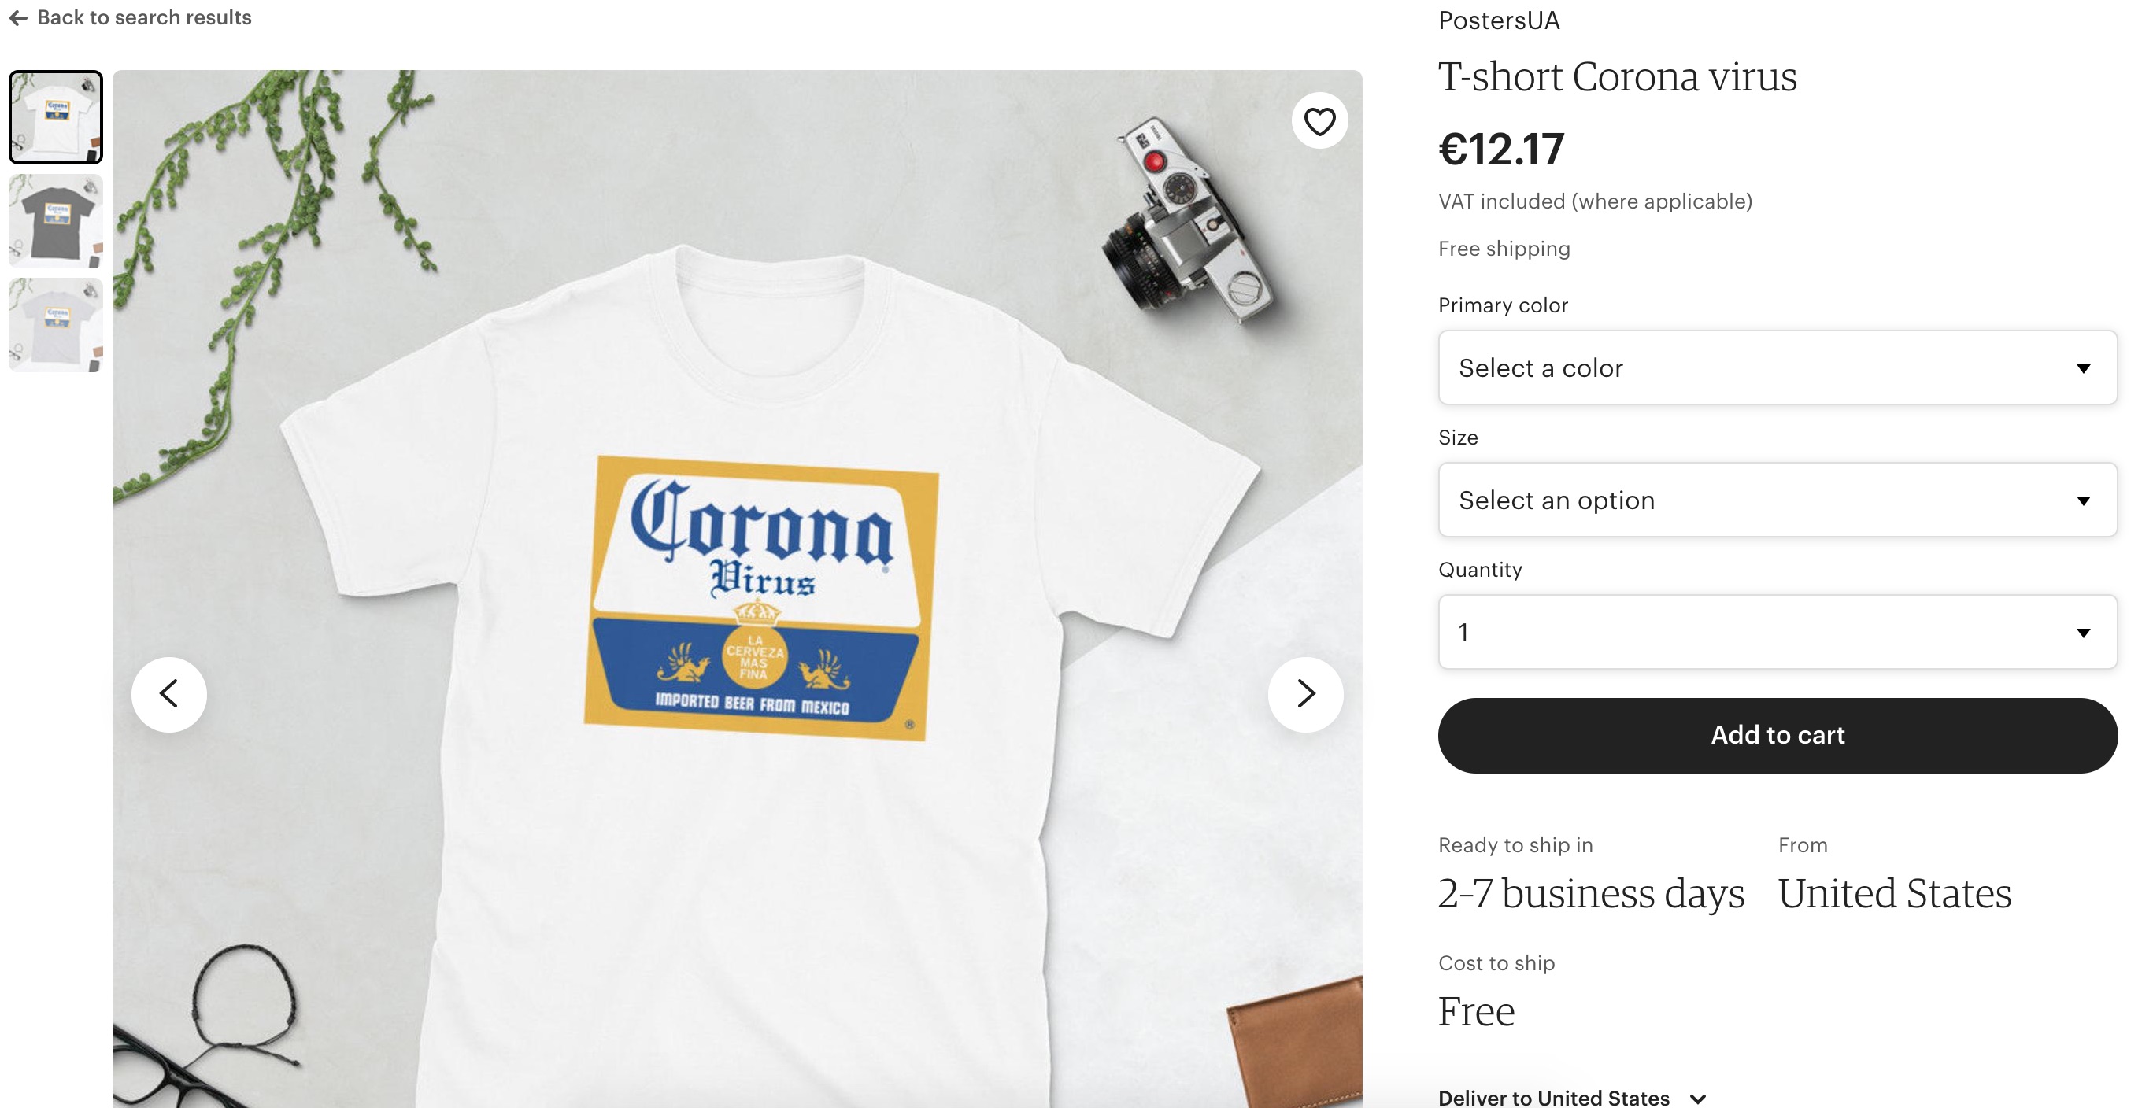Show the previous product photo
Screen dimensions: 2153x1108
point(168,693)
